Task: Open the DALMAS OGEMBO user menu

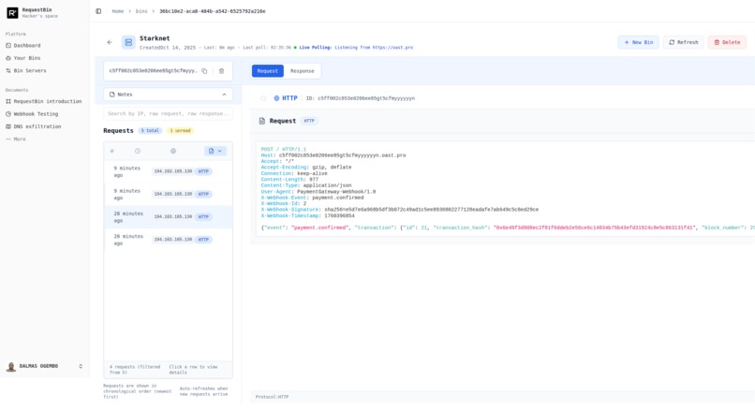Action: 44,366
